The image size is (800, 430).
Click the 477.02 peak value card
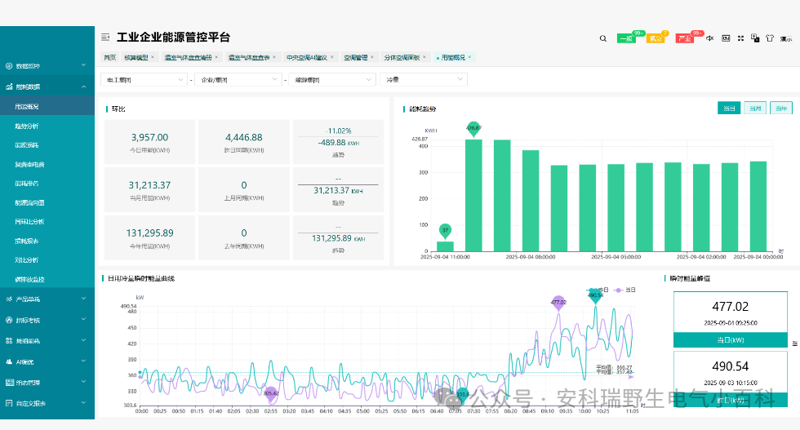coord(731,319)
